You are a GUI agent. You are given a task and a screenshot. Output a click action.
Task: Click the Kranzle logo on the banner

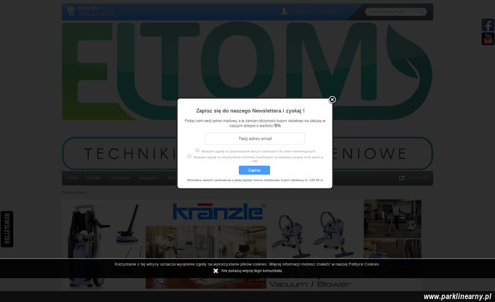pyautogui.click(x=218, y=212)
